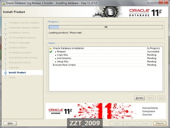Image resolution: width=170 pixels, height=128 pixels.
Task: Click the Oracle 11g banner advertisement
Action: pyautogui.click(x=106, y=111)
